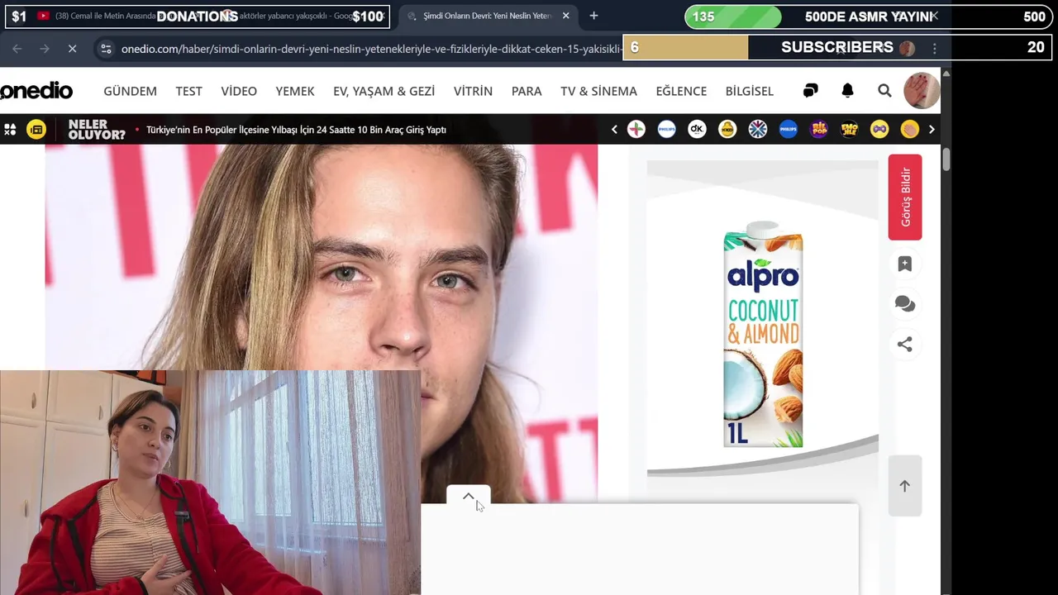Open the YEMEK menu item
Screen dimensions: 1058x595
295,91
